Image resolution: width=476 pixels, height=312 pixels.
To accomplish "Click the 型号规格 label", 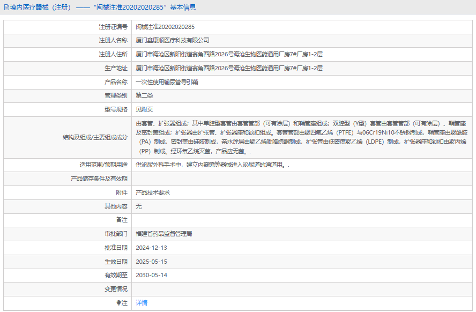I will click(x=116, y=109).
